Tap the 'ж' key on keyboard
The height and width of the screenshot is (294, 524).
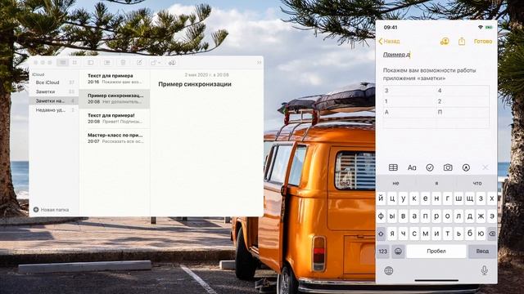coord(481,216)
